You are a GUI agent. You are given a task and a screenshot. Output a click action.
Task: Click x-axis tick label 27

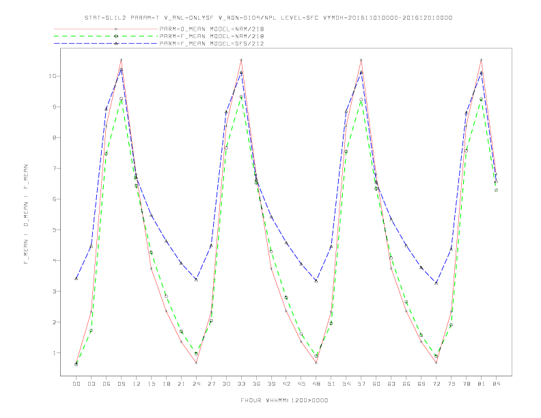tap(211, 384)
